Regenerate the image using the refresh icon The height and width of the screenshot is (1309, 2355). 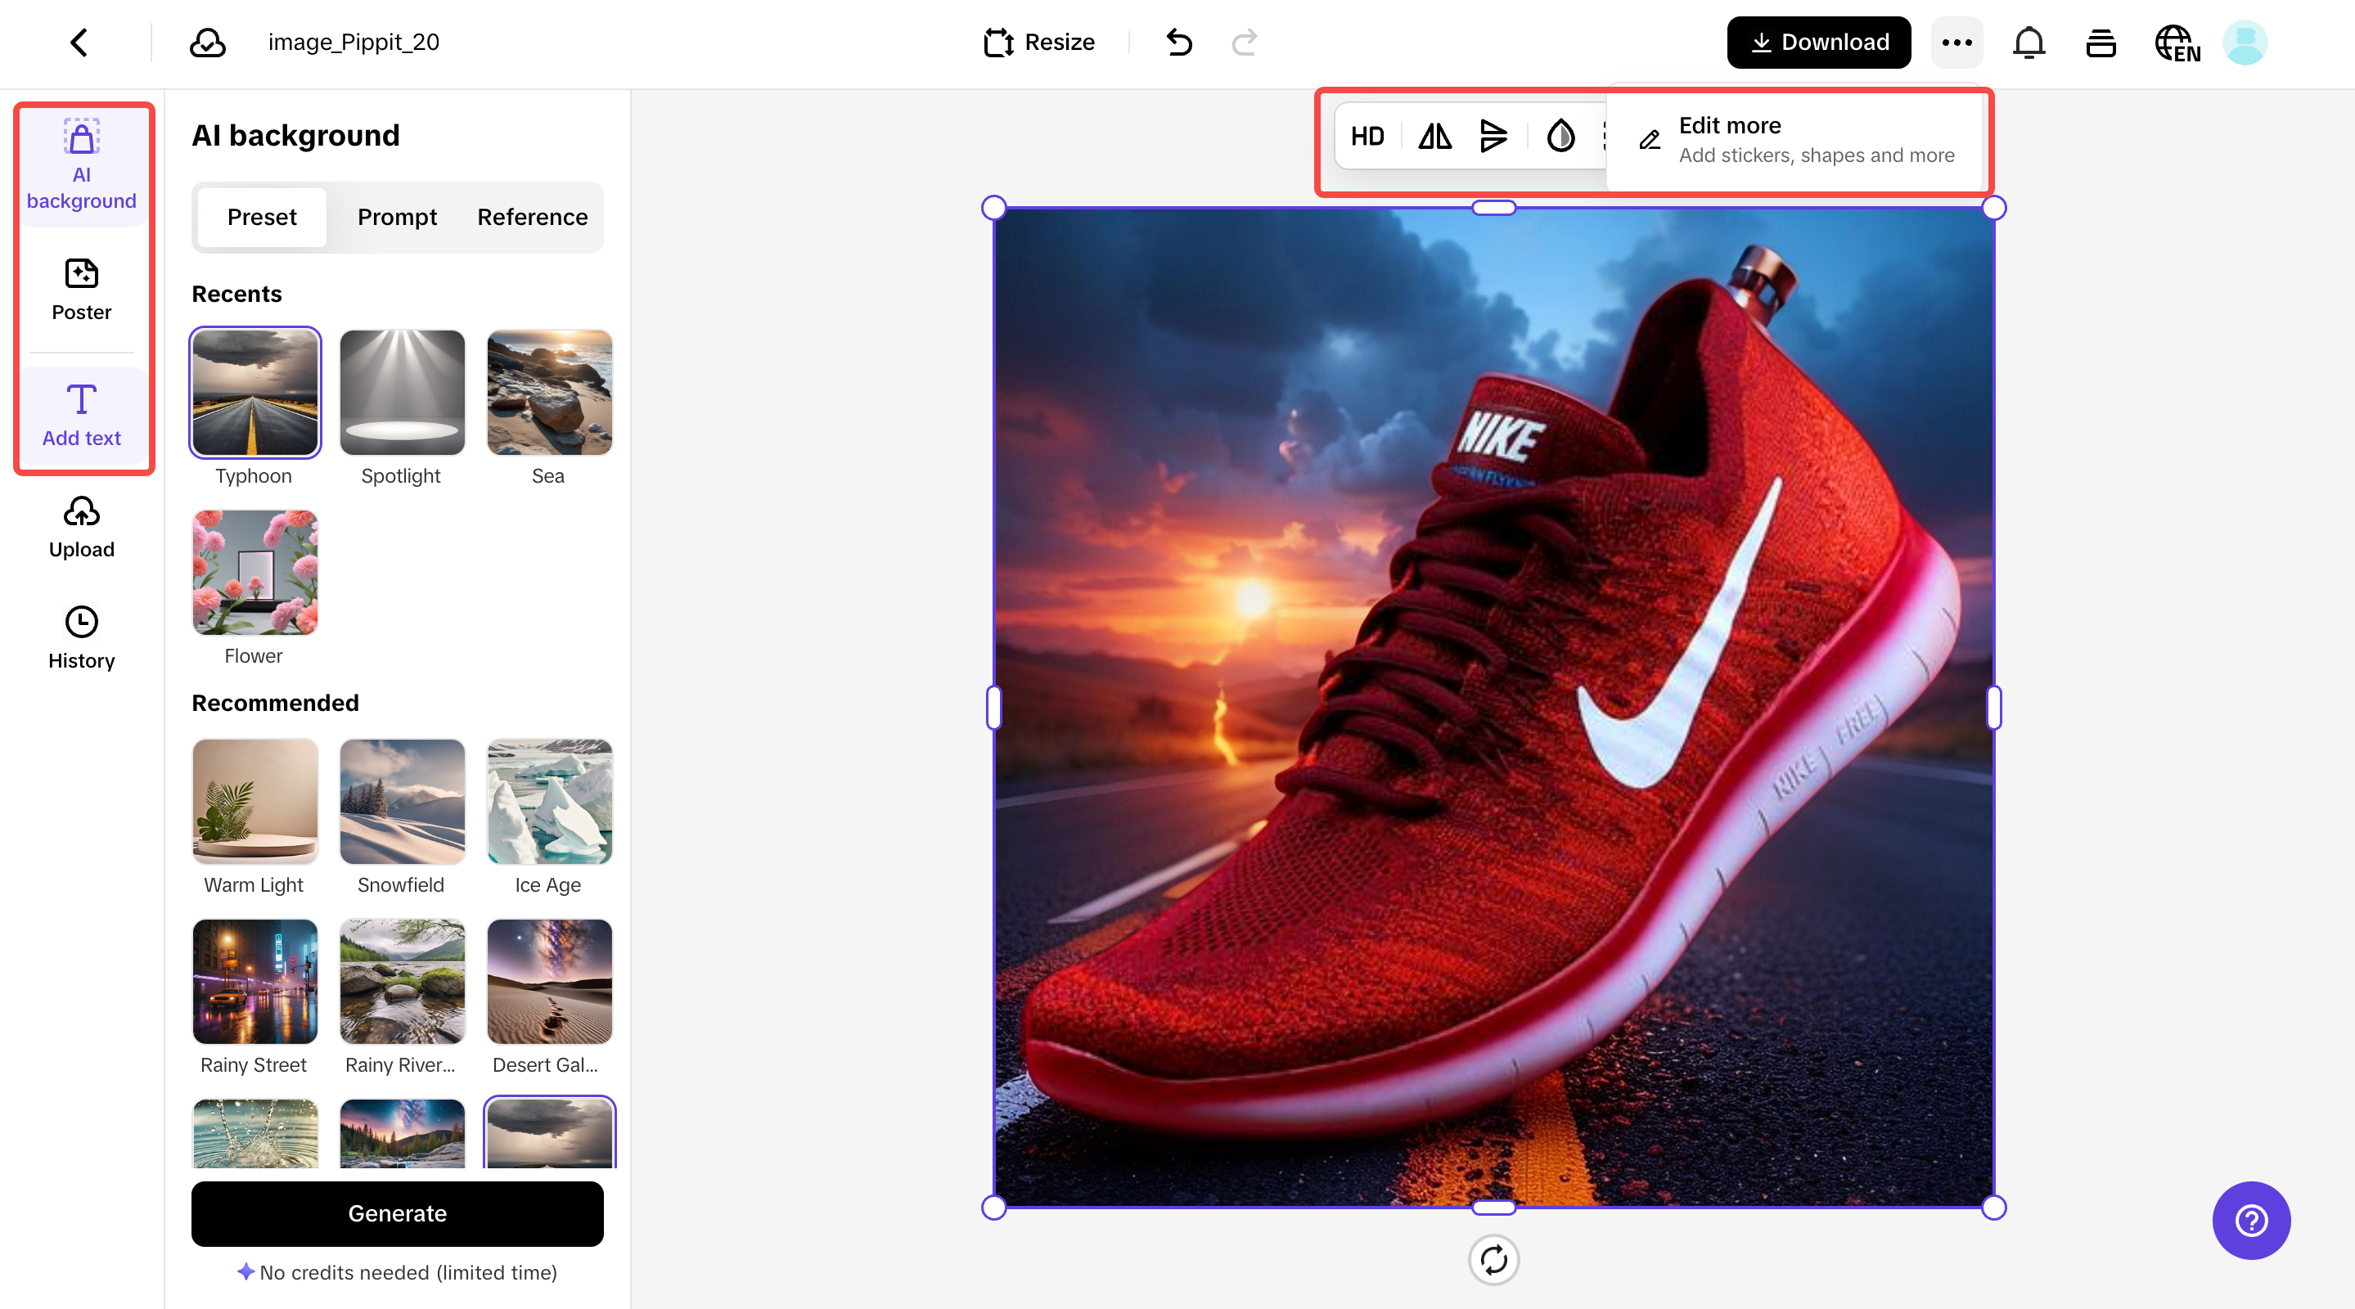pyautogui.click(x=1494, y=1260)
